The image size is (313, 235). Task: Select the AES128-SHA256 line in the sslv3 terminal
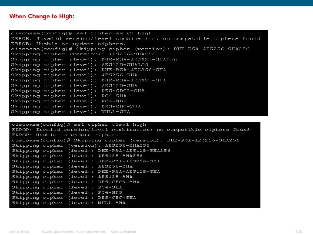pos(80,64)
